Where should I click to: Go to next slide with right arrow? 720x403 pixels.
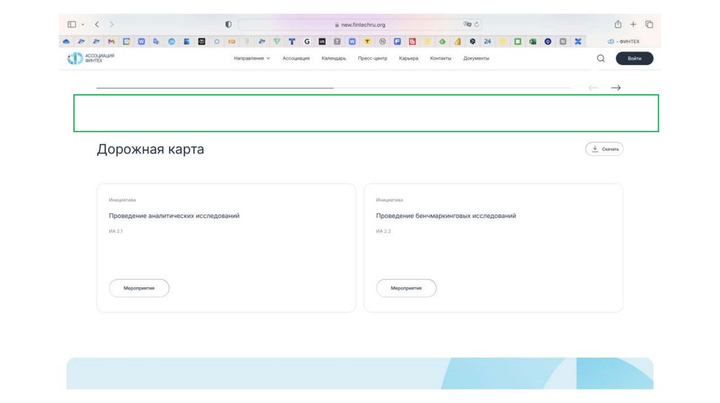tap(616, 88)
